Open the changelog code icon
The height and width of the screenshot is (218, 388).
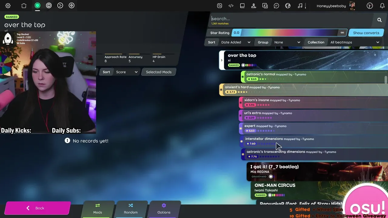click(231, 6)
